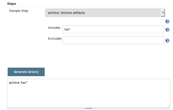Click the Includes label
This screenshot has width=173, height=110.
click(x=54, y=27)
